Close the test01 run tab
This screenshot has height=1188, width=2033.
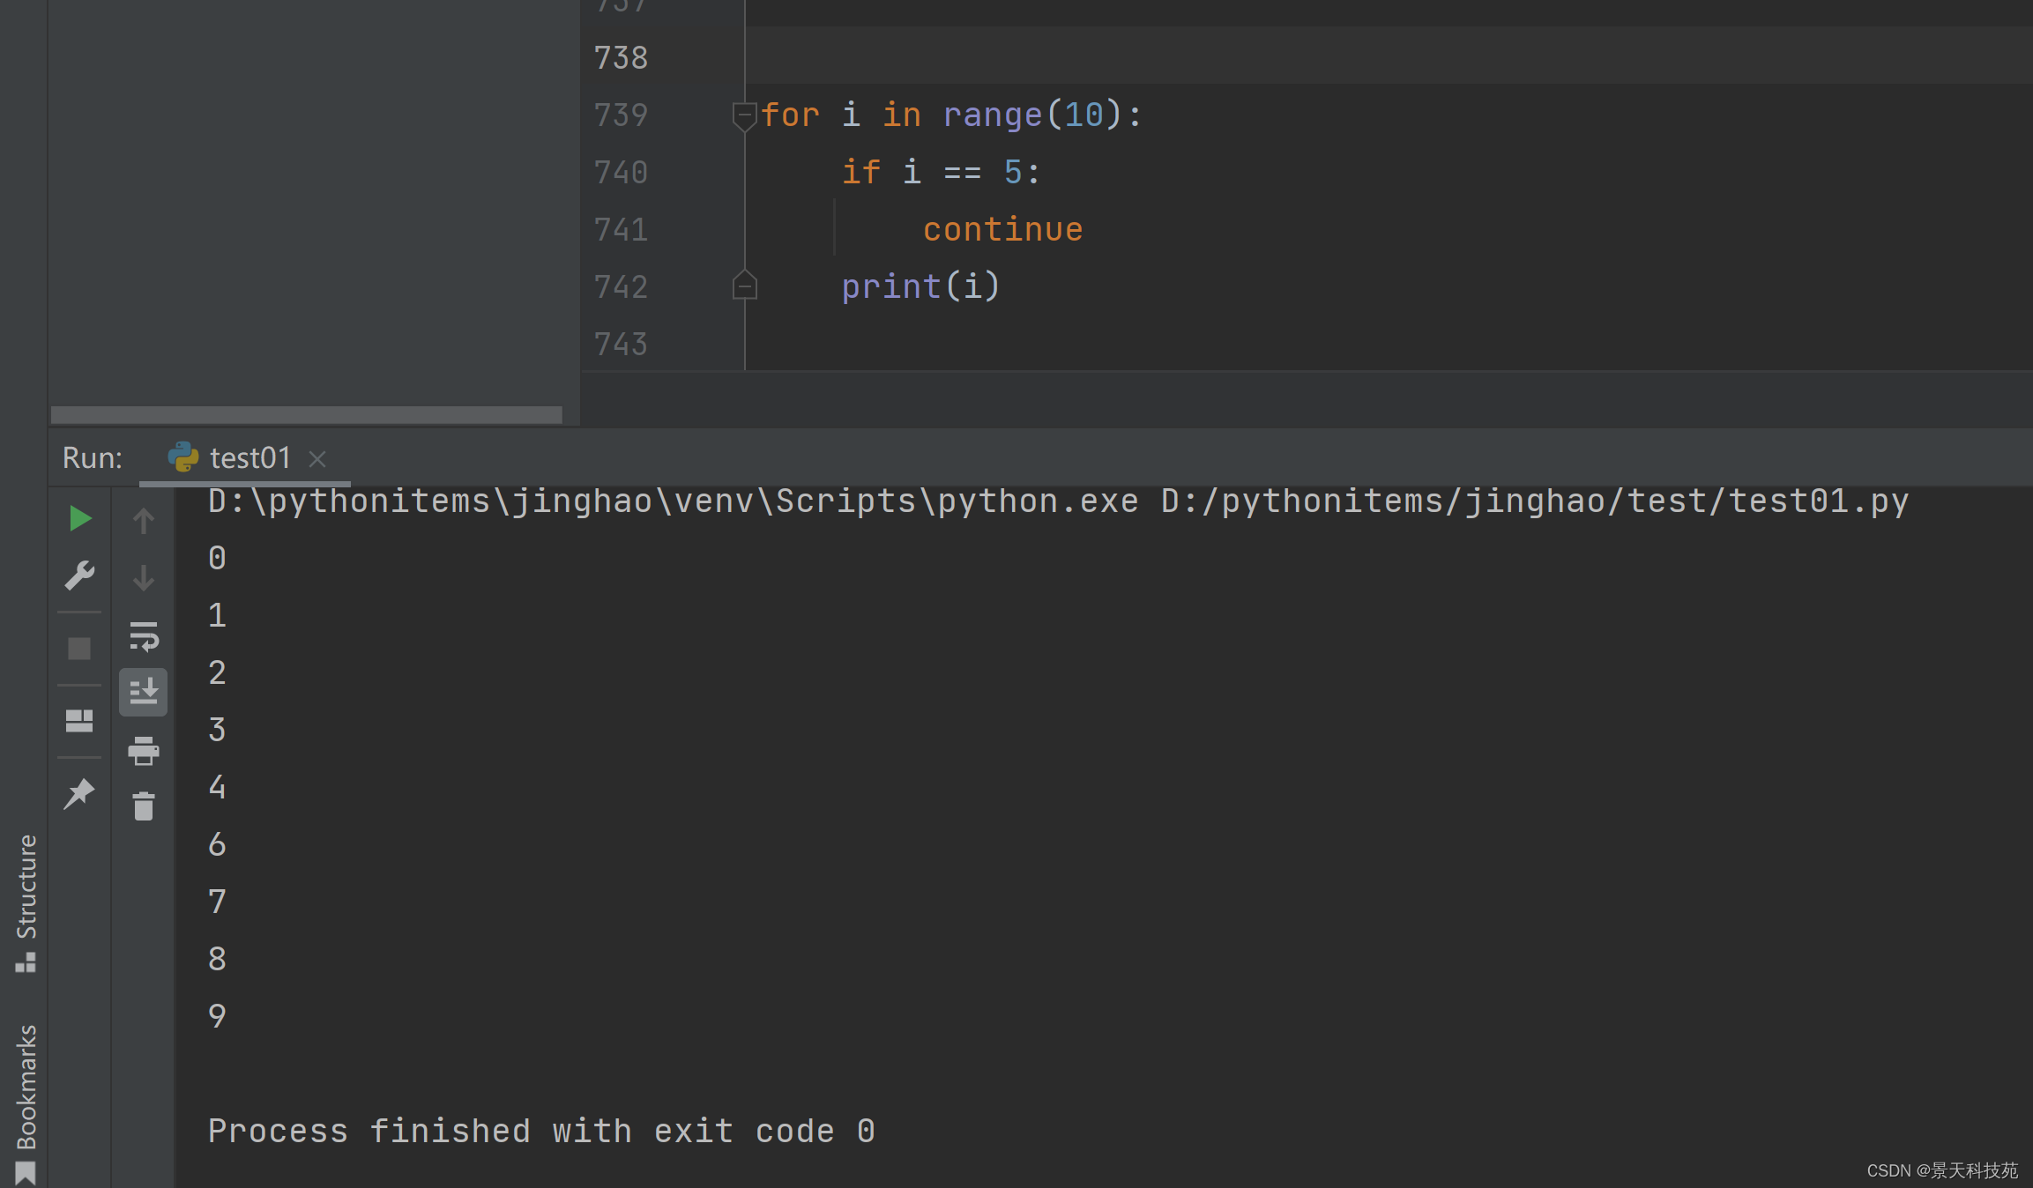(317, 459)
